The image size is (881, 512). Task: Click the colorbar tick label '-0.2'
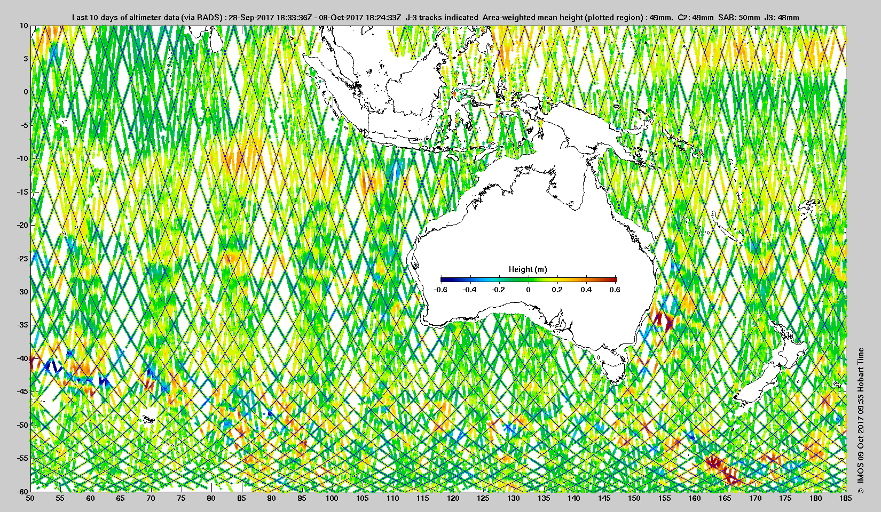pyautogui.click(x=499, y=290)
